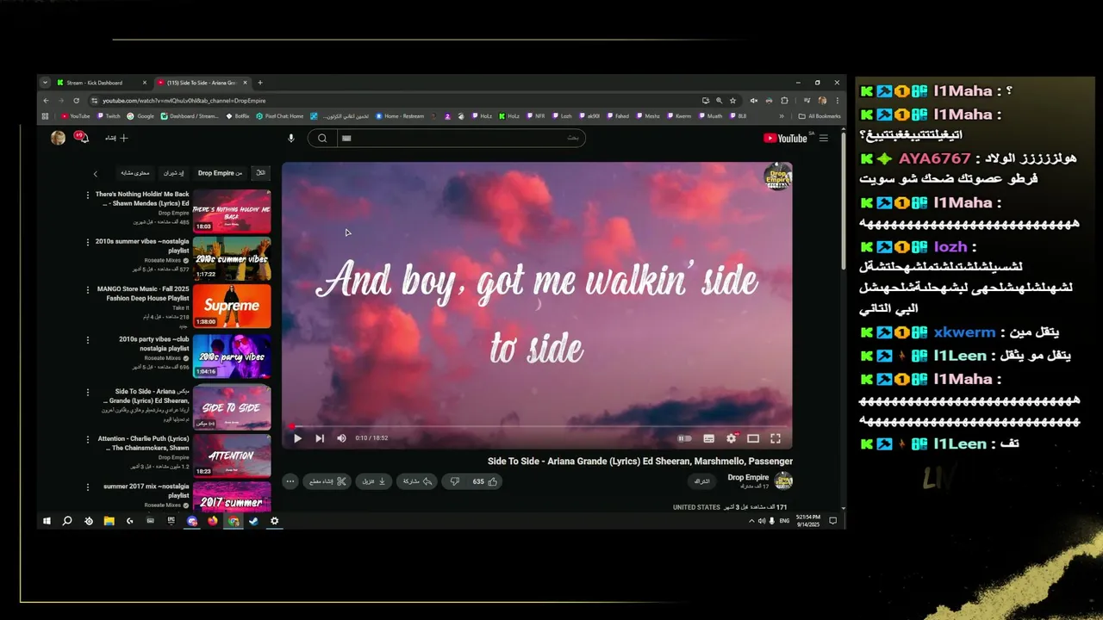Open the YouTube hamburger guide menu
The image size is (1103, 620).
pyautogui.click(x=824, y=138)
